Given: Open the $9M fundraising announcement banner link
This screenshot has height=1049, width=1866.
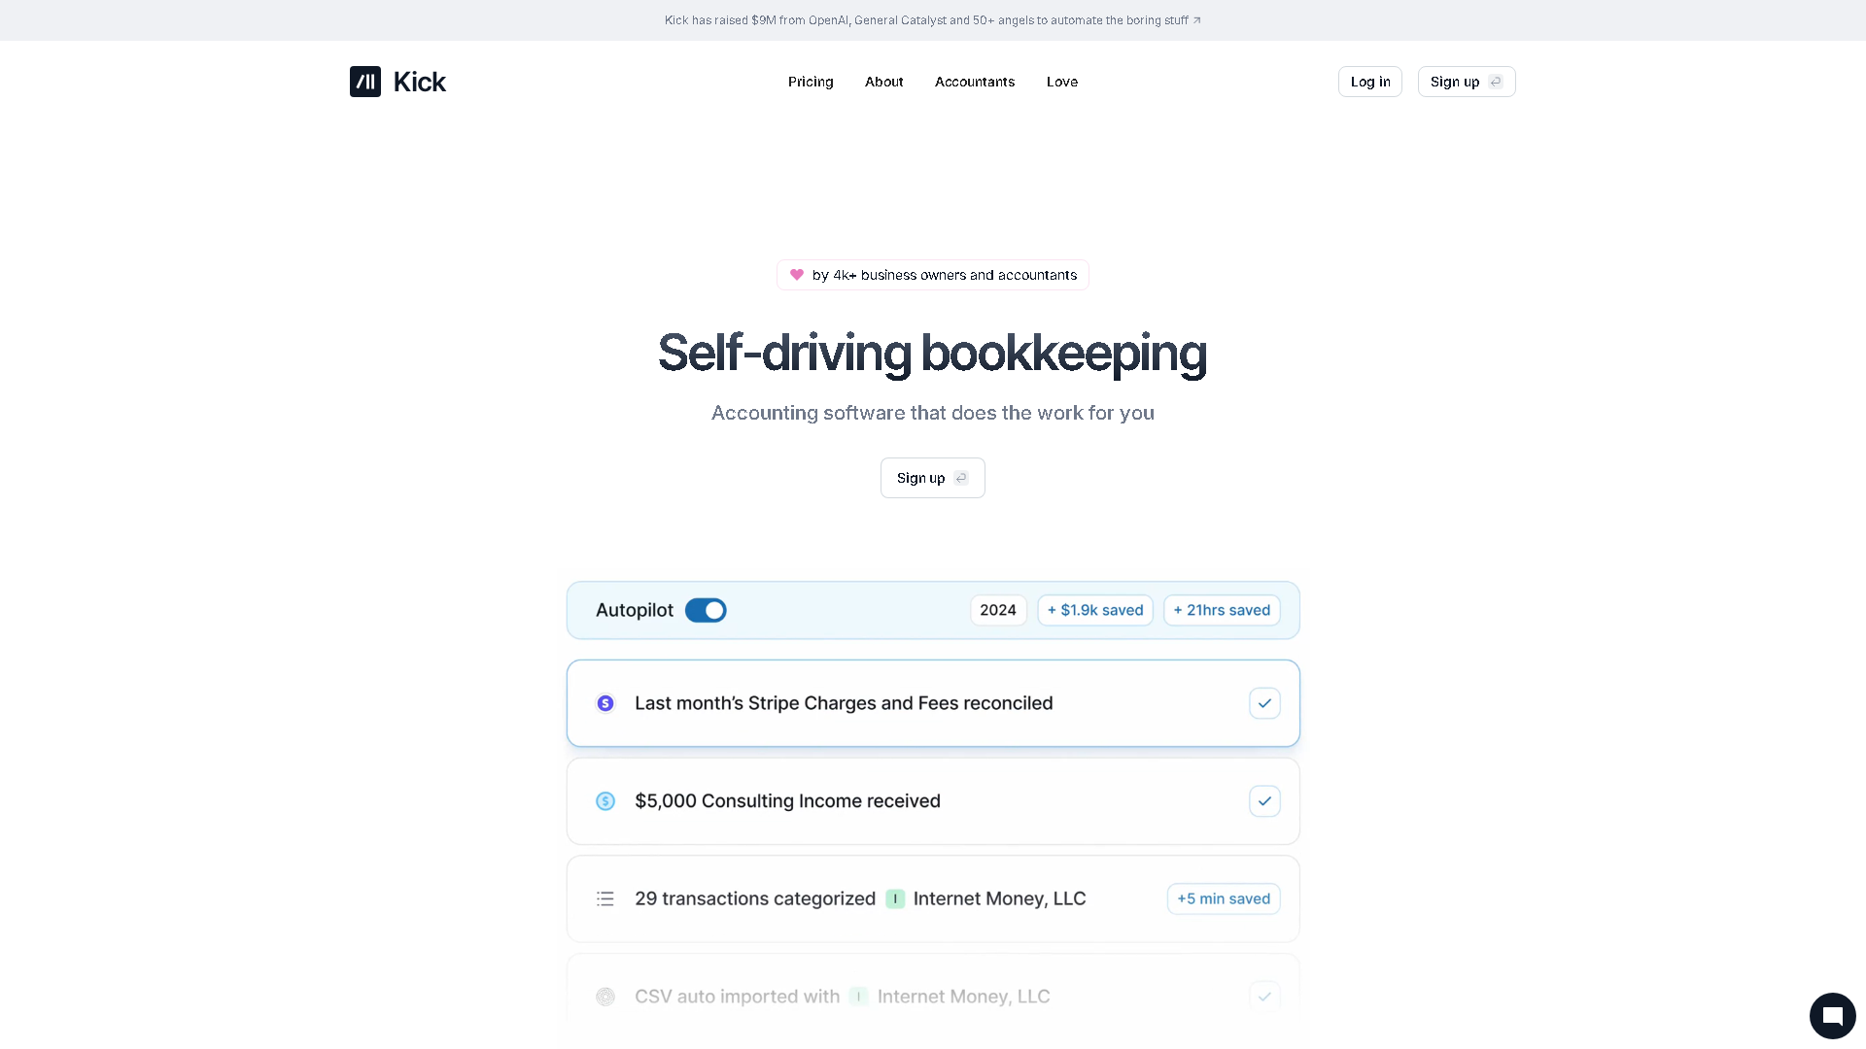Looking at the screenshot, I should (x=932, y=19).
